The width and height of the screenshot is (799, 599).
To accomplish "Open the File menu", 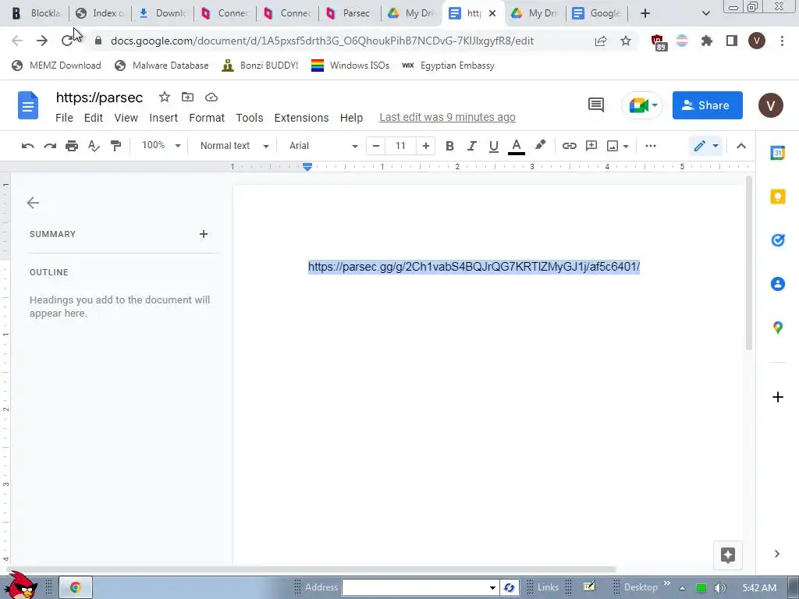I will click(64, 118).
